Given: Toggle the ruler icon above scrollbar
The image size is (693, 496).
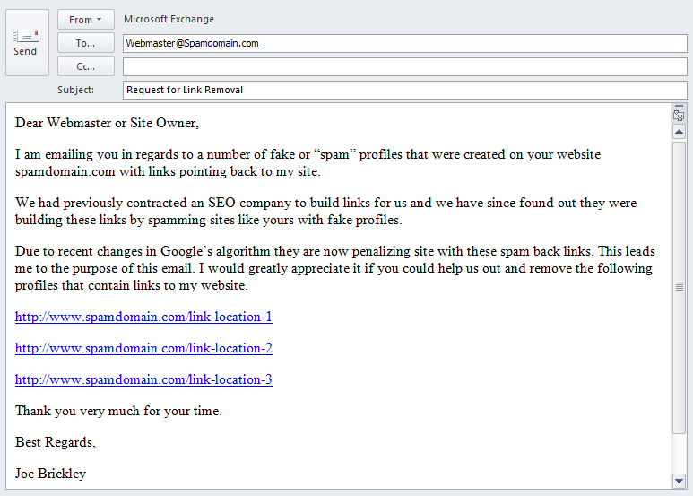Looking at the screenshot, I should coord(679,116).
